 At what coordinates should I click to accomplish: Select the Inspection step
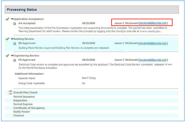point(20,100)
